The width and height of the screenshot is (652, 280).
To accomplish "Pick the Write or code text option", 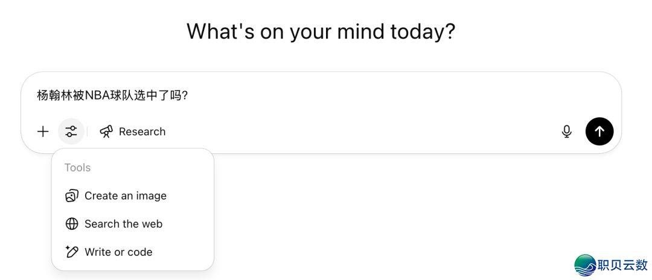I will (x=118, y=252).
